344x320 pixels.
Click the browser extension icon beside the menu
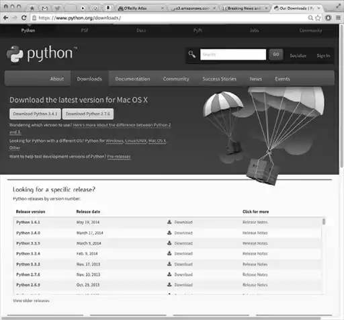pos(329,17)
